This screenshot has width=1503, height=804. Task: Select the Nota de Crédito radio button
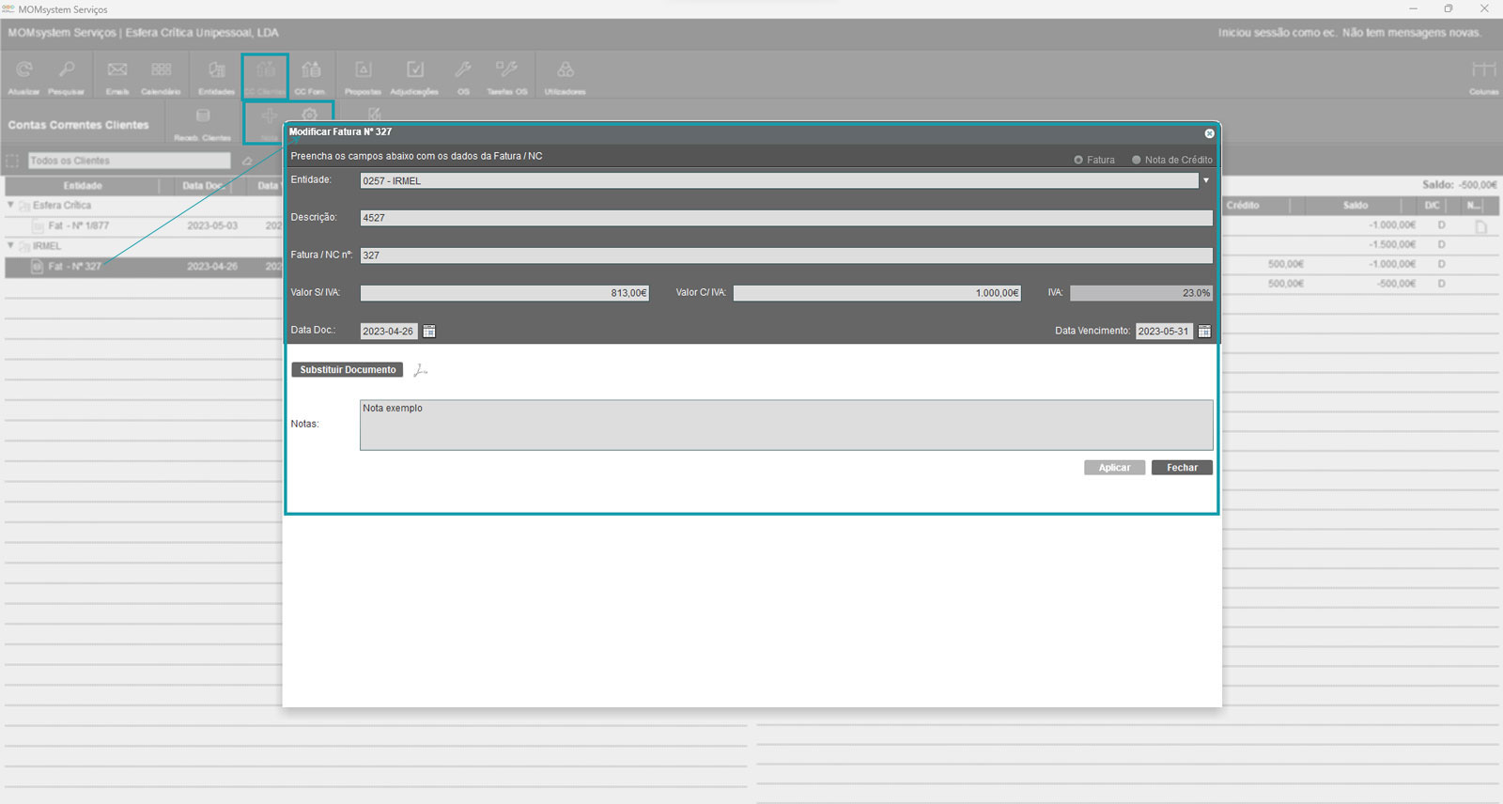click(x=1136, y=160)
